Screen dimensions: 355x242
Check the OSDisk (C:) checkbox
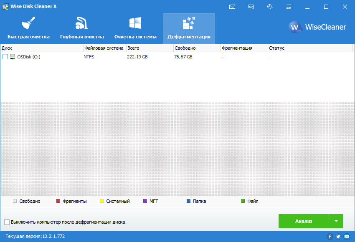5,57
